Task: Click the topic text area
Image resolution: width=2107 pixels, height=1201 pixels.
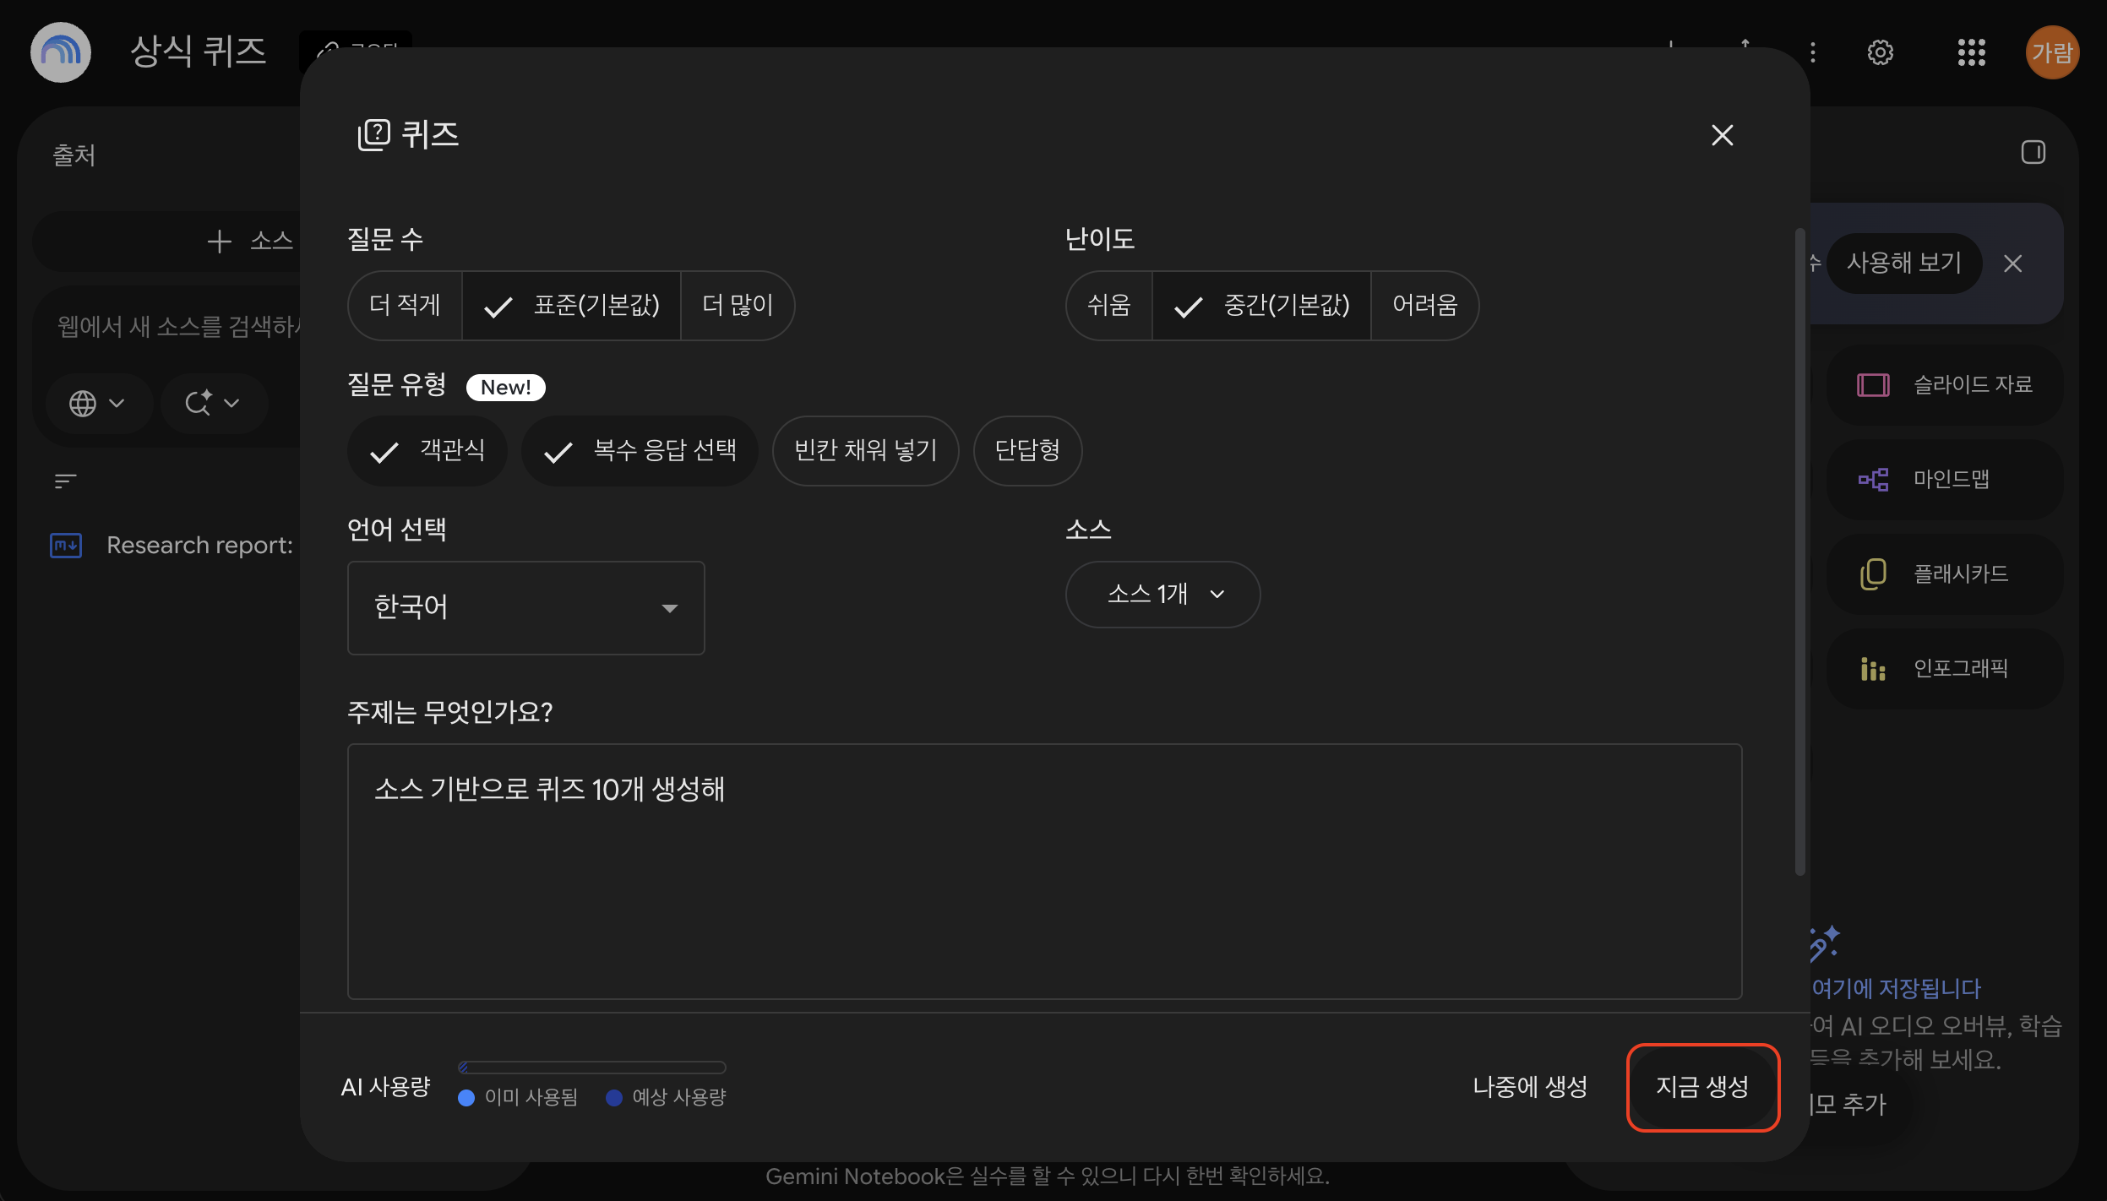Action: point(1044,872)
